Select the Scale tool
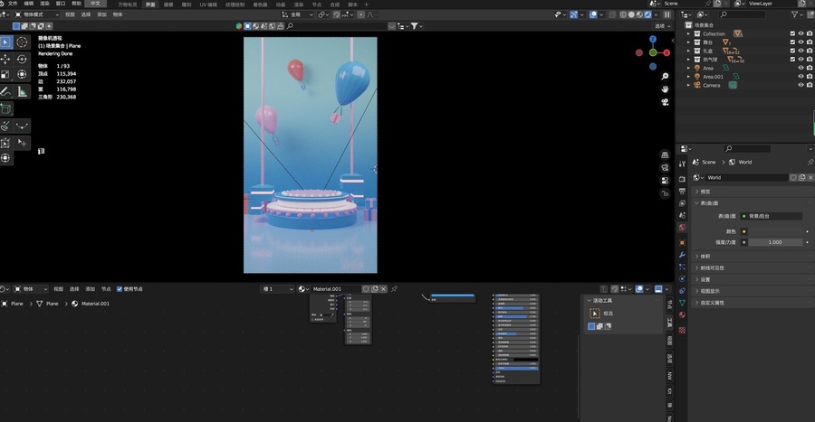Screen dimensions: 815x422 pos(5,75)
